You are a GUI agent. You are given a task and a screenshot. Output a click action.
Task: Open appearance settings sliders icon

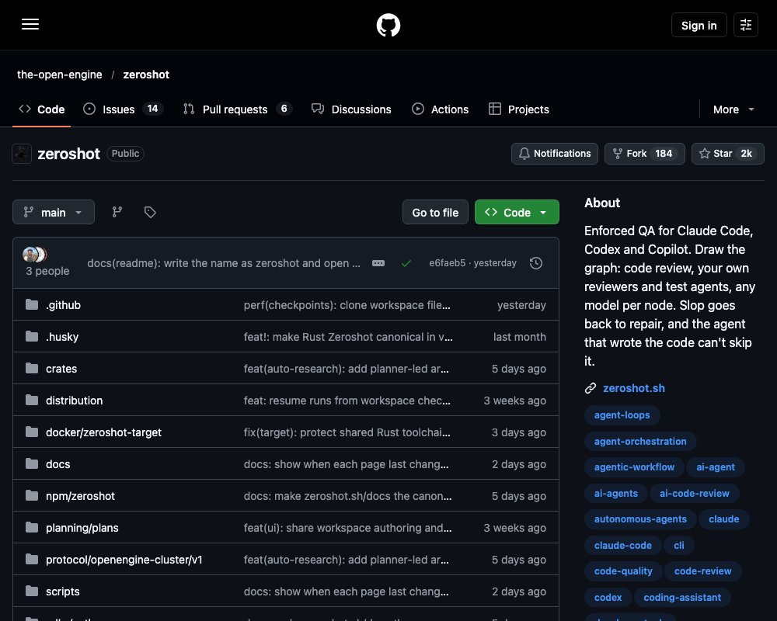click(746, 25)
